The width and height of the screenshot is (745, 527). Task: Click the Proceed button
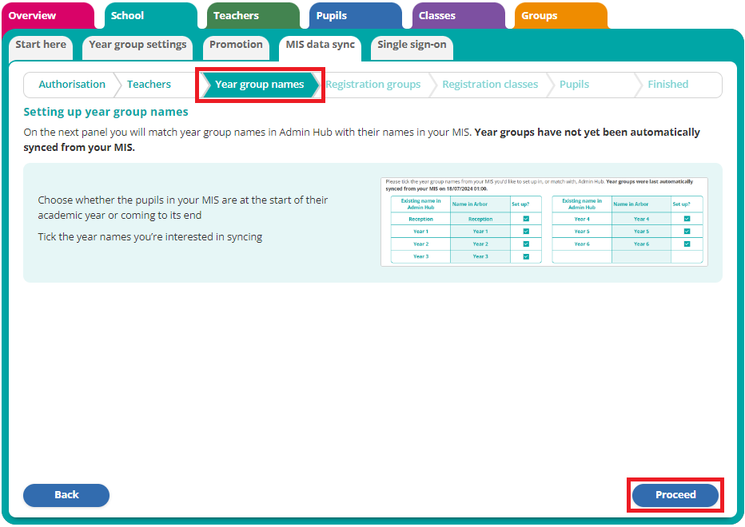tap(675, 495)
